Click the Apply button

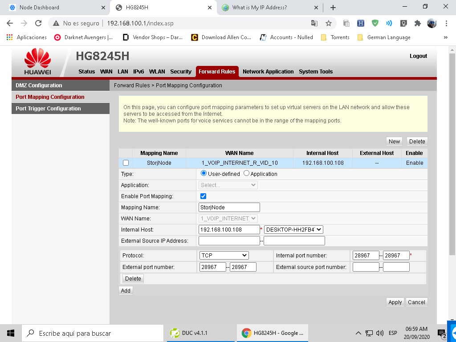(x=395, y=302)
